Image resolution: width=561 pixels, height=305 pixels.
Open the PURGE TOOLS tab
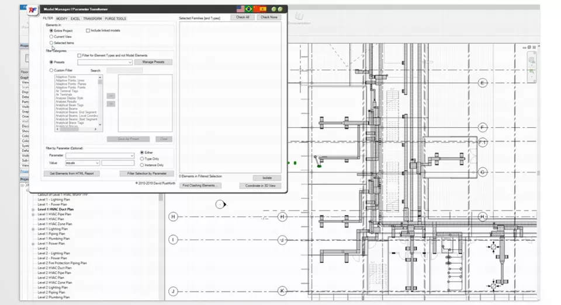(115, 19)
